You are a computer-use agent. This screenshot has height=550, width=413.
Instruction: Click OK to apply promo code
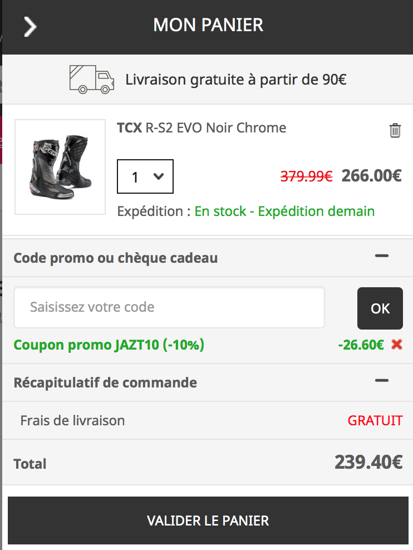380,308
